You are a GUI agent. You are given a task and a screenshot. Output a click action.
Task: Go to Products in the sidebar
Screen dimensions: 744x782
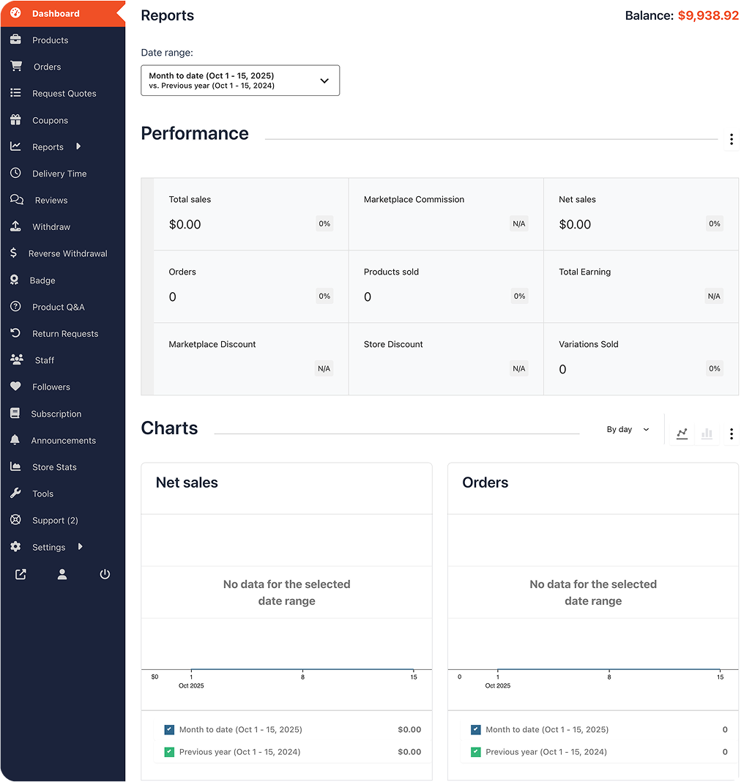click(50, 40)
